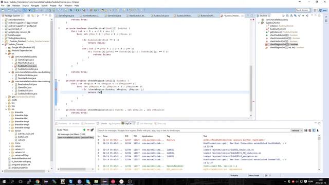Click the Quick Access field
Viewport: 329px width, 185px height.
pos(302,10)
